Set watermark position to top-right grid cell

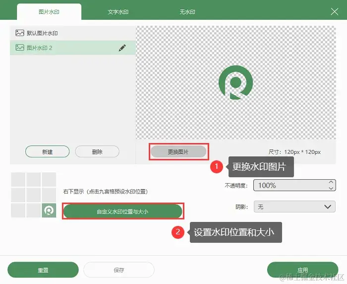click(x=49, y=180)
